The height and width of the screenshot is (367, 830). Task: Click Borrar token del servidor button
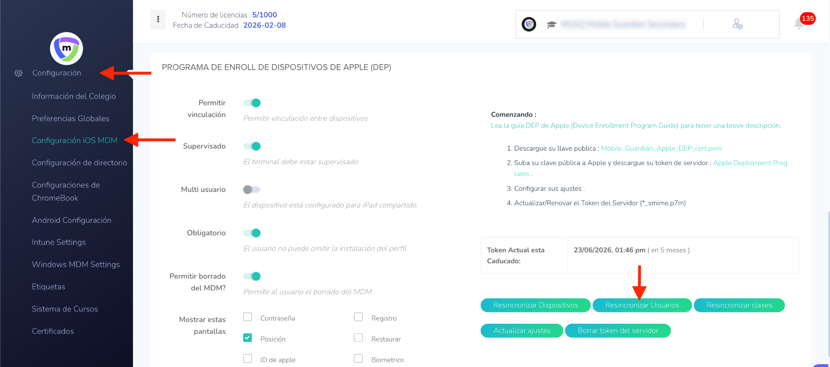(x=618, y=331)
